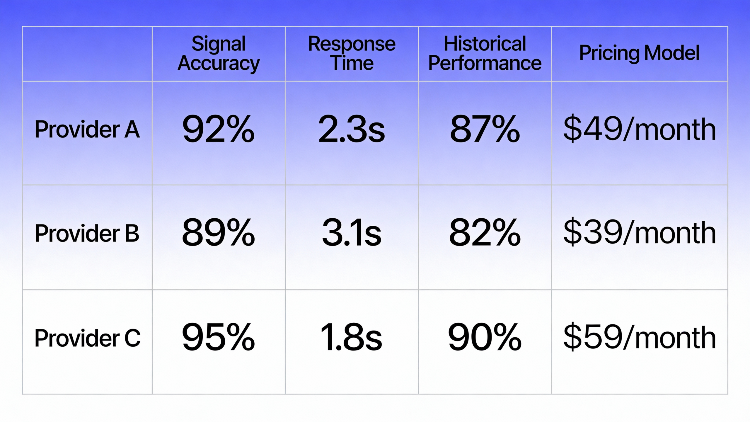Select the Pricing Model column header
The image size is (750, 422).
640,53
